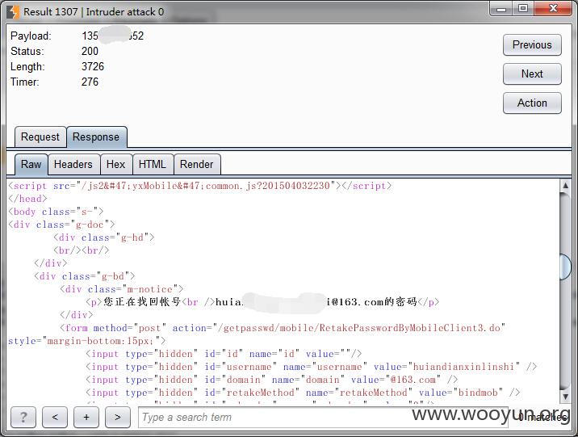Screen dimensions: 578x437
Task: Click the scrollbar down arrow
Action: point(565,397)
